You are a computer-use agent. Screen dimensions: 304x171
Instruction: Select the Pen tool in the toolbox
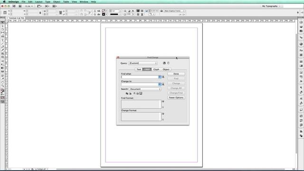point(2,47)
